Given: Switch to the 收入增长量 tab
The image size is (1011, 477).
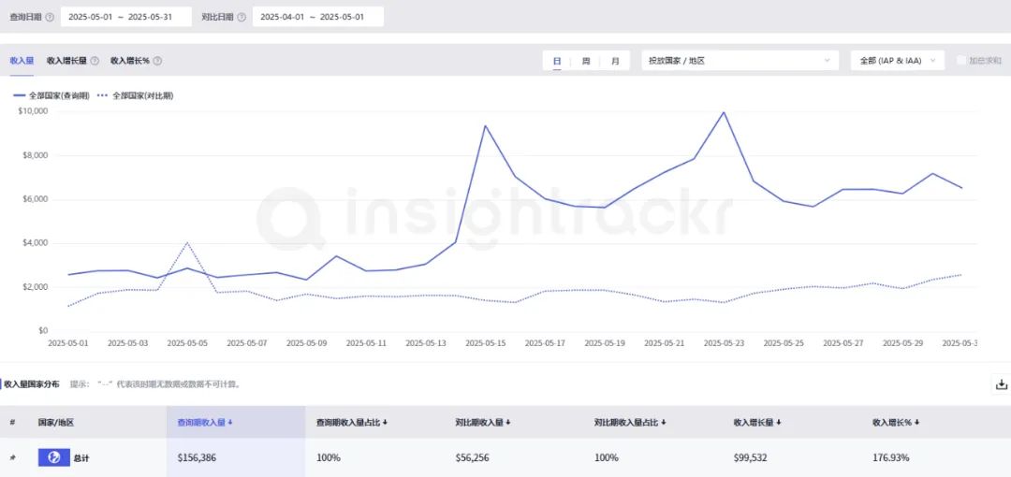Looking at the screenshot, I should coord(67,61).
